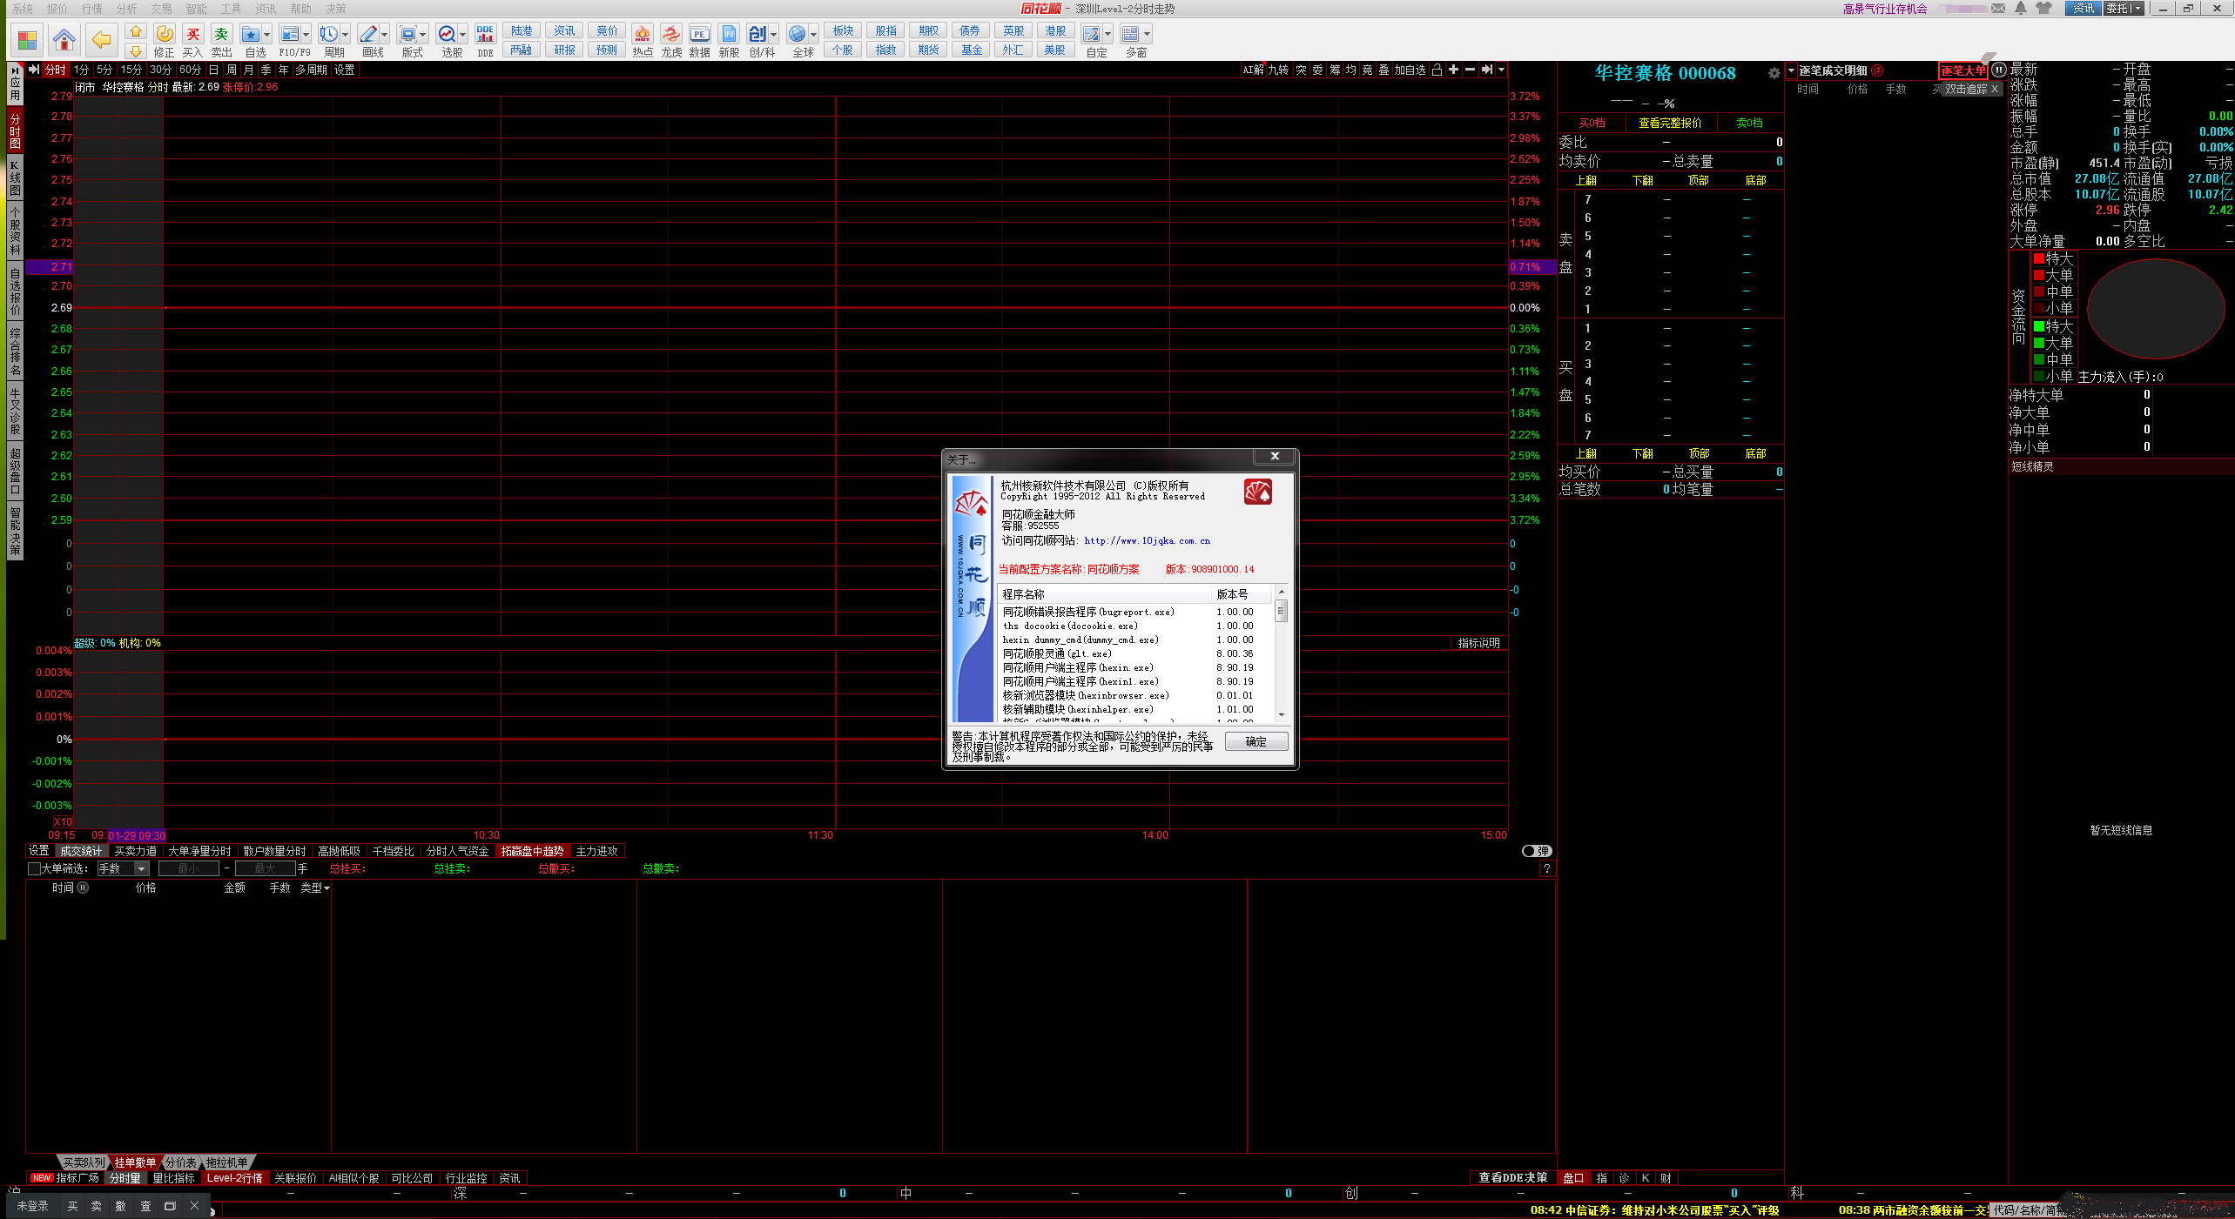
Task: Click the 周期 clock period icon
Action: 328,34
